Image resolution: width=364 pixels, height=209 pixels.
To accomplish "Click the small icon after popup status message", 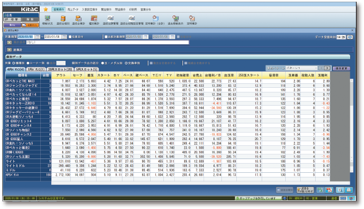I will (285, 198).
